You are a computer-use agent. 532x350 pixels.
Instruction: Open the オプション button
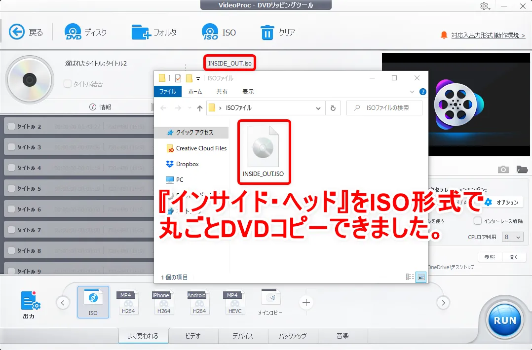[x=502, y=202]
